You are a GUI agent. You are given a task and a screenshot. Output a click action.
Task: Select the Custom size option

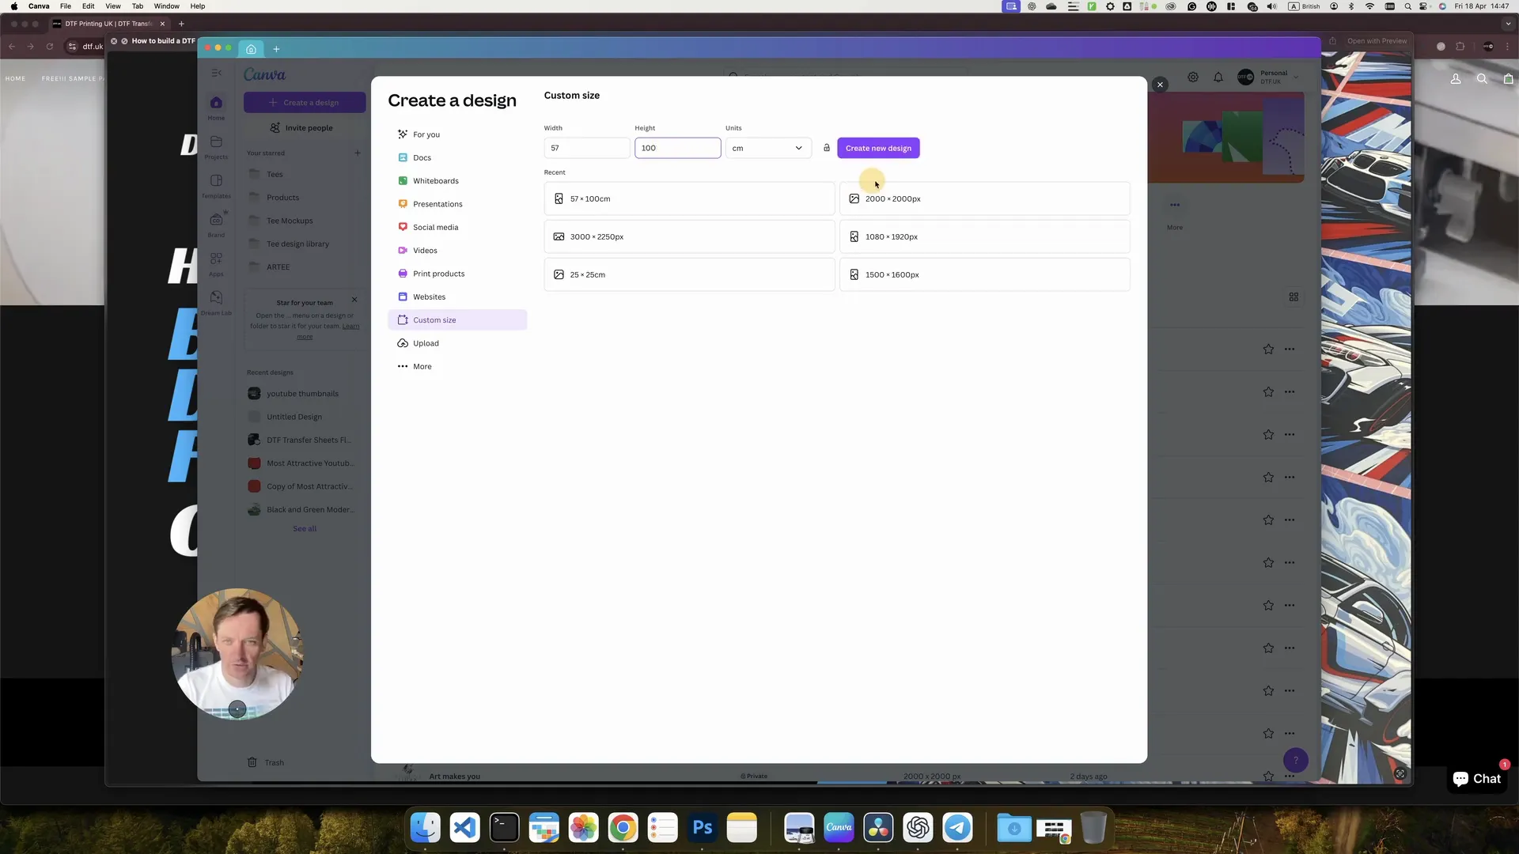457,320
